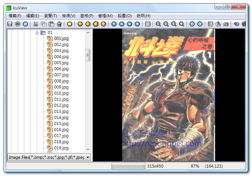The image size is (252, 176).
Task: Rotate image counterclockwise with toolbar icon
Action: tap(192, 24)
